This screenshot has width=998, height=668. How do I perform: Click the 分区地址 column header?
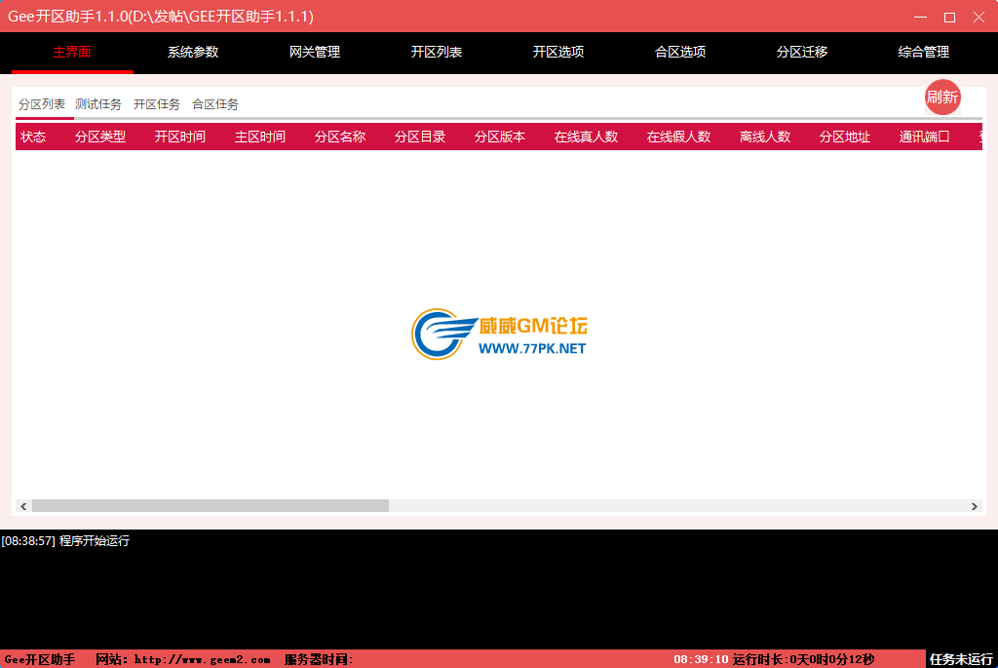[845, 137]
